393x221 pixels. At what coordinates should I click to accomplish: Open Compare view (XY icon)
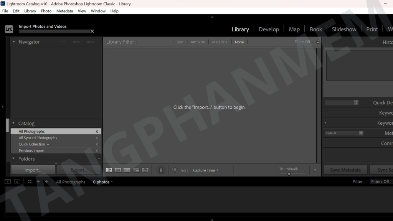(x=127, y=170)
